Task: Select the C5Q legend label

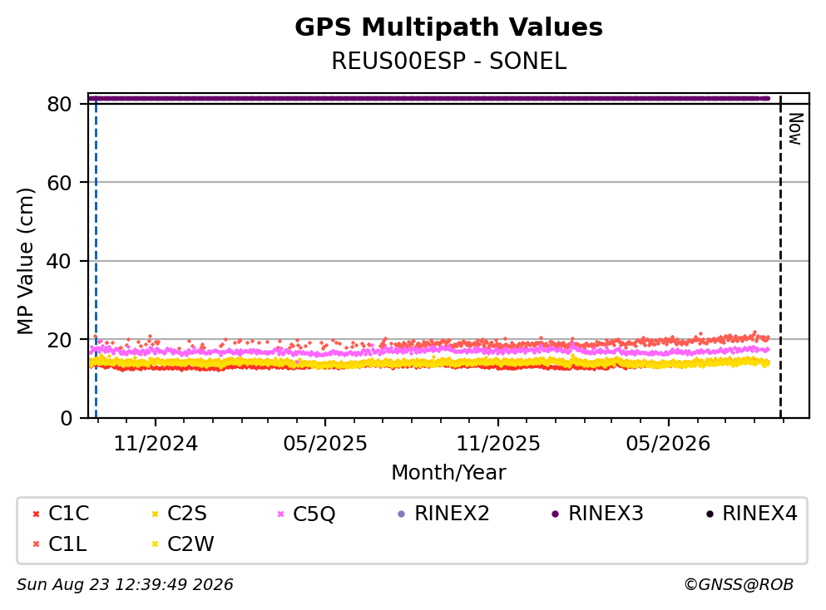Action: pyautogui.click(x=314, y=514)
